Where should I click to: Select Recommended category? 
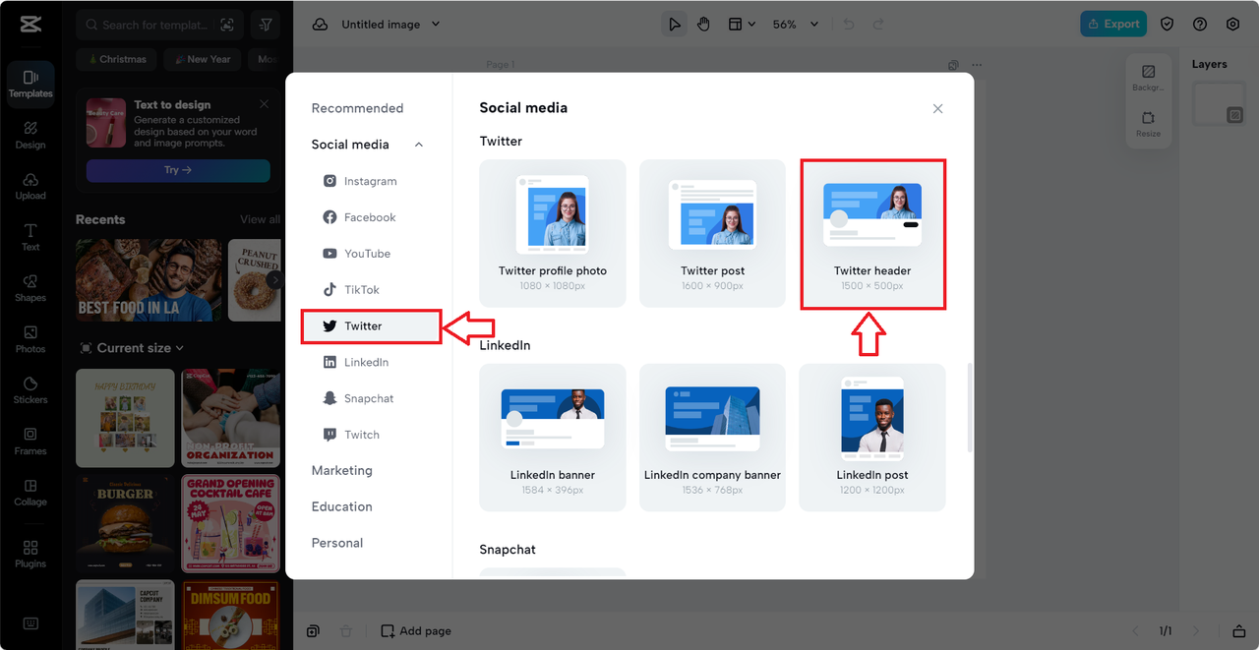(x=357, y=108)
